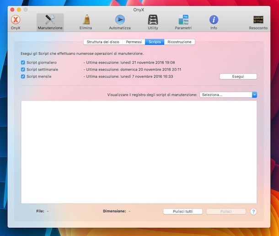Click the Script settimanale last execution text
Viewport: 279px width, 236px height.
132,70
